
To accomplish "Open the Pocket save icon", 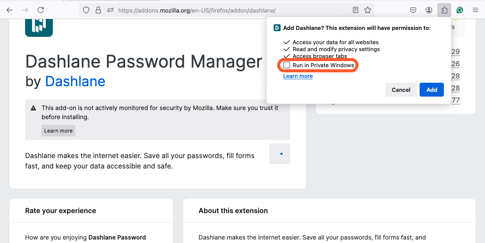I will 413,10.
